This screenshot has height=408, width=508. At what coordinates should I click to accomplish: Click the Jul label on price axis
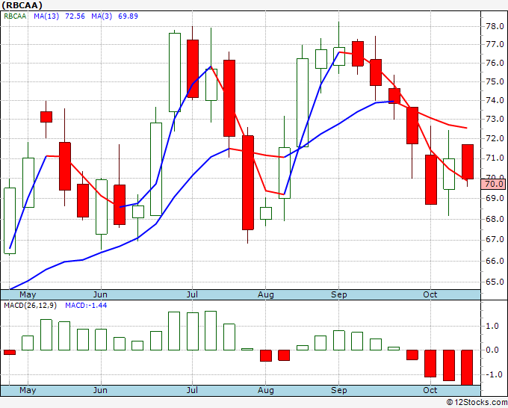[x=192, y=294]
